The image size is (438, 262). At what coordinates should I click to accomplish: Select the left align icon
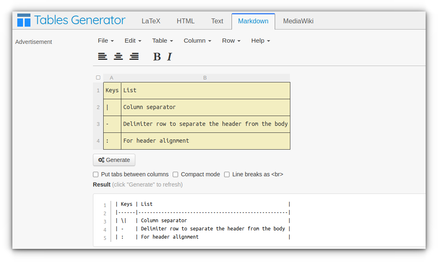point(102,56)
